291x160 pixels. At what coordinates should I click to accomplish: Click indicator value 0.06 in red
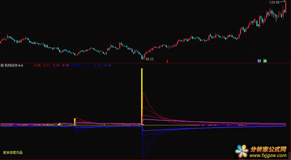(x=37, y=65)
